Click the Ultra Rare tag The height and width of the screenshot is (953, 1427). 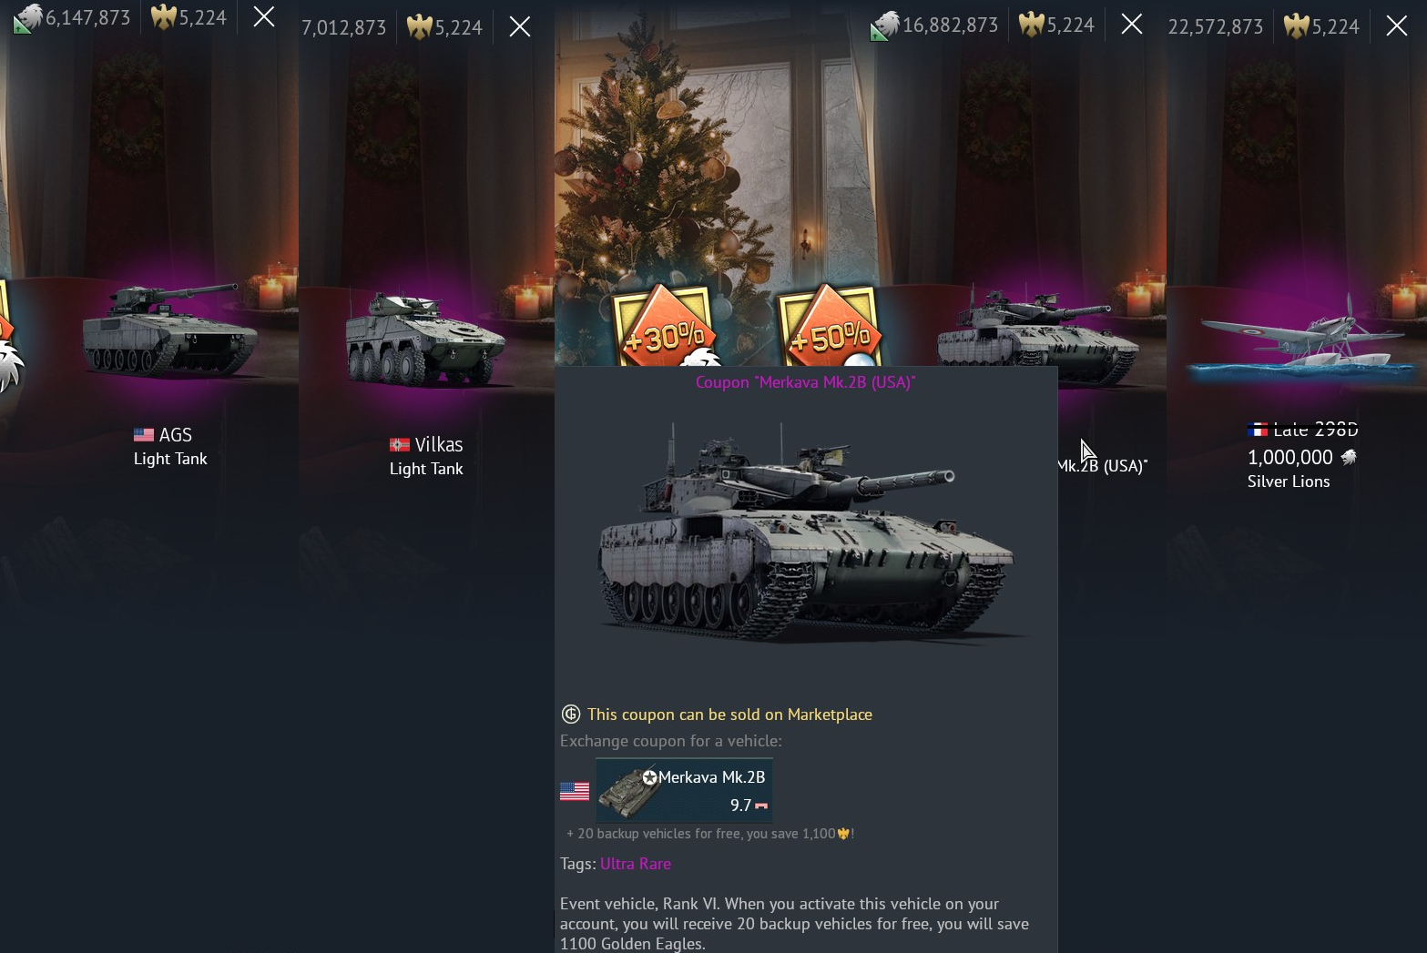pyautogui.click(x=636, y=864)
